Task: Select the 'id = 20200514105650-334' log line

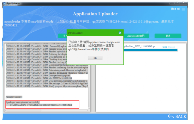Action: (x=39, y=78)
